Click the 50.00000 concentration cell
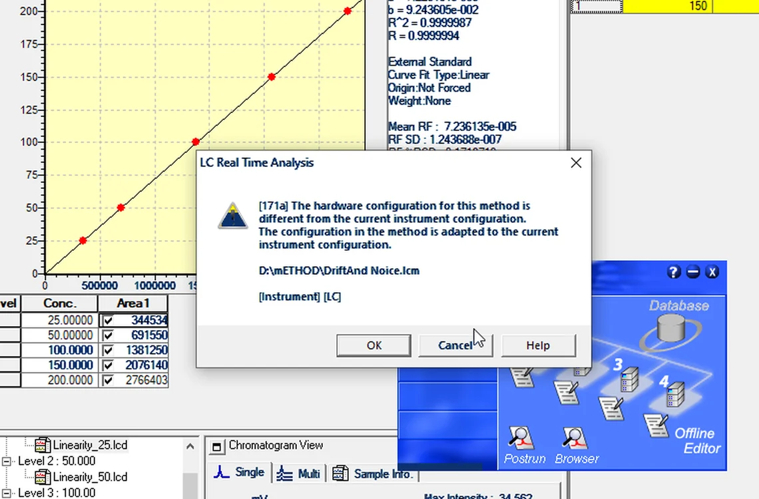The width and height of the screenshot is (759, 499). click(x=59, y=335)
